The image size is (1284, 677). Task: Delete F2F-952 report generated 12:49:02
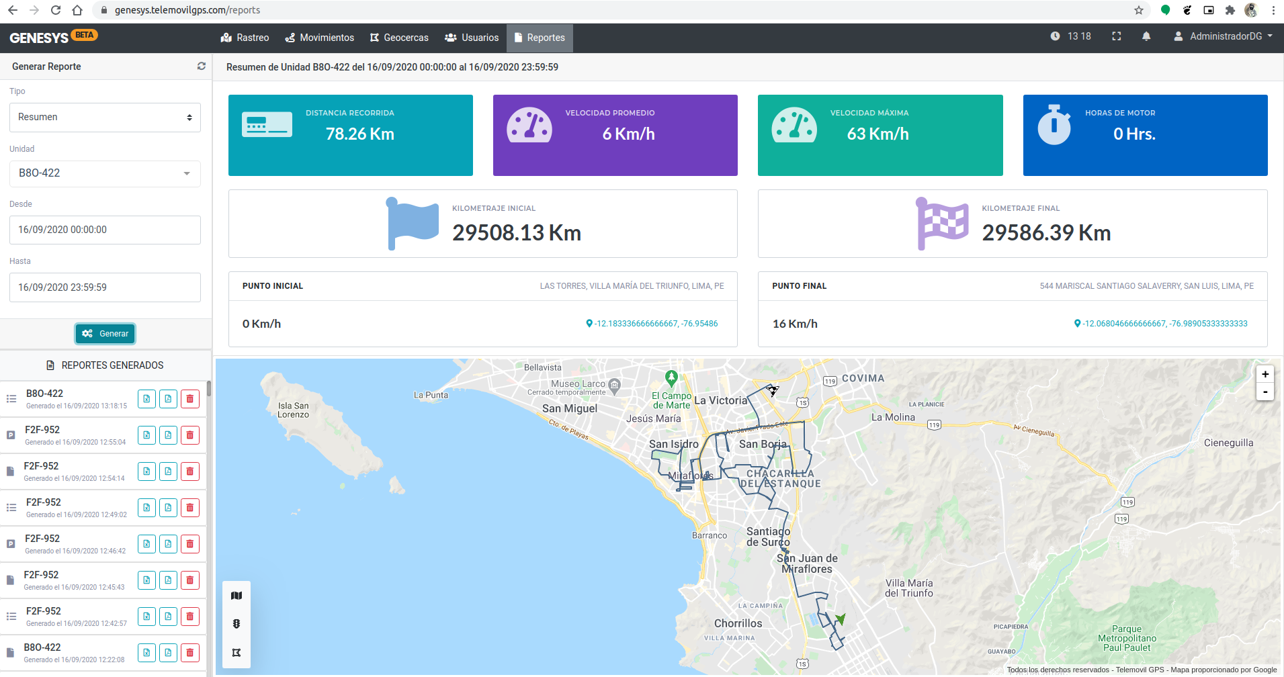point(190,508)
